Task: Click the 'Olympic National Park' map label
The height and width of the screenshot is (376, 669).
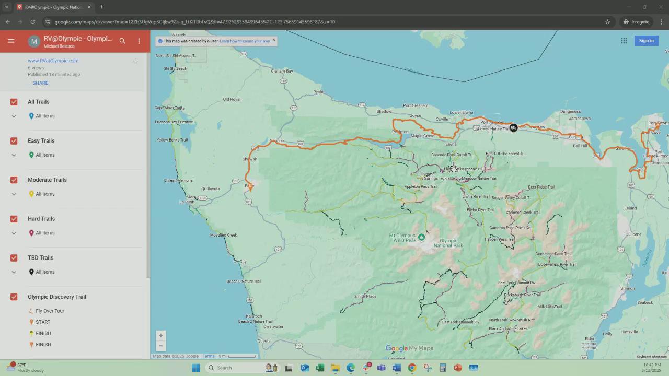Action: click(x=448, y=243)
